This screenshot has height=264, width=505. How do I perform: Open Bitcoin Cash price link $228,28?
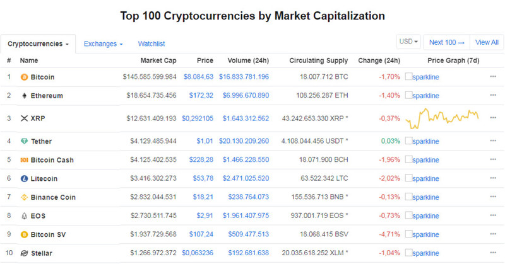tap(201, 160)
